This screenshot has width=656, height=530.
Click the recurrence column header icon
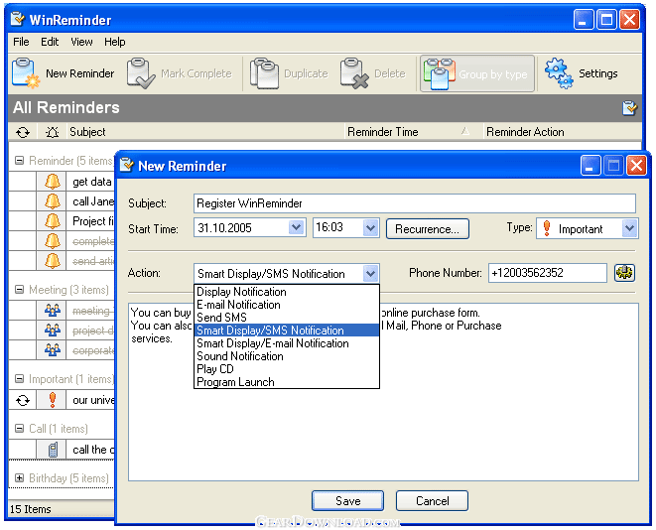click(23, 132)
